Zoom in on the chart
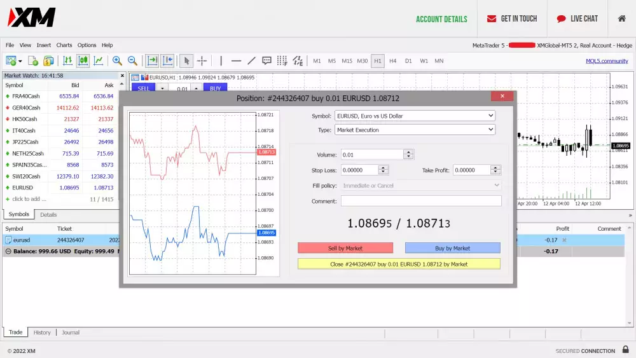The height and width of the screenshot is (358, 636). 117,61
